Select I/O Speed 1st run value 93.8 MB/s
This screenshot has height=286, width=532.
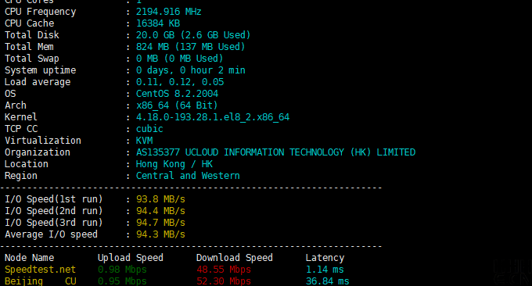tap(161, 199)
